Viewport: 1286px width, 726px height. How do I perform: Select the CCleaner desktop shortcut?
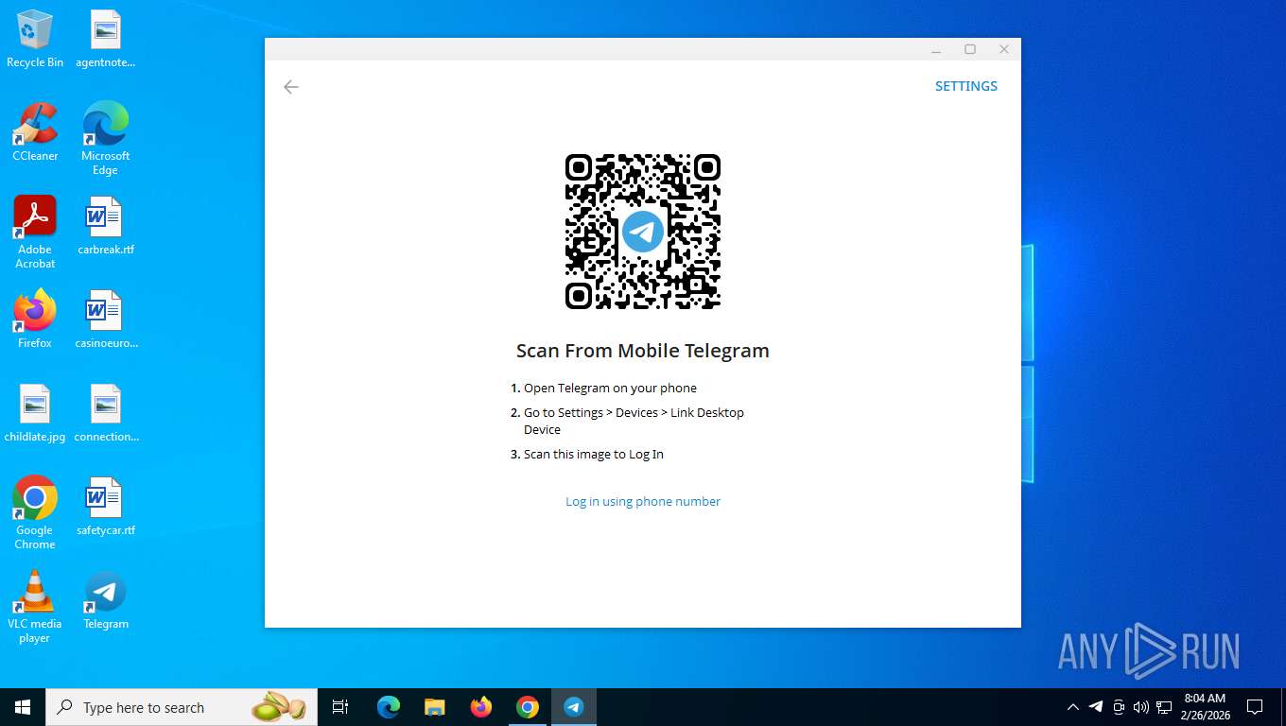tap(35, 132)
